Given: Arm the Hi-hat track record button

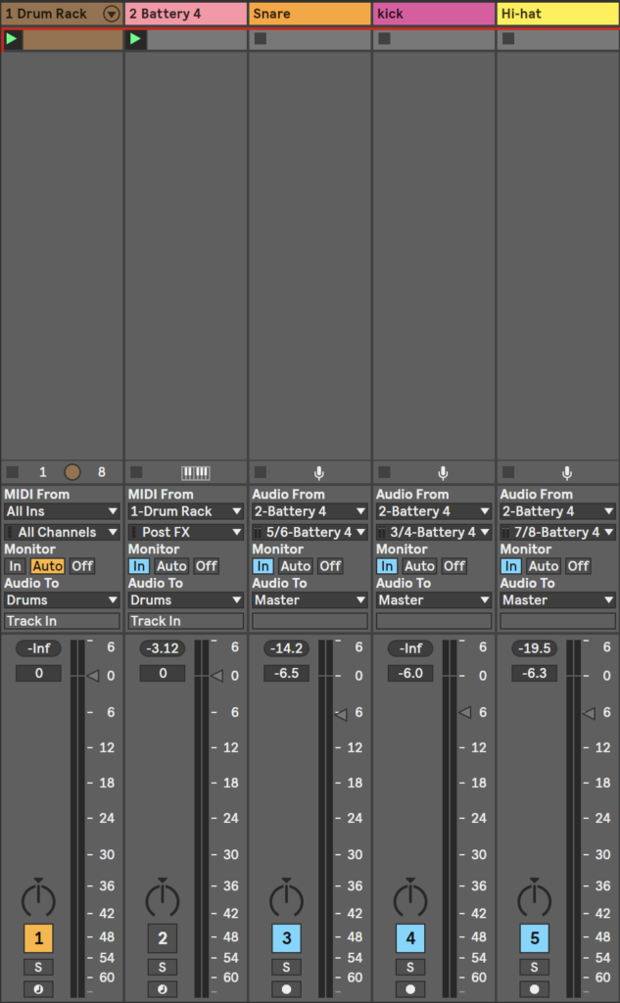Looking at the screenshot, I should coord(535,989).
